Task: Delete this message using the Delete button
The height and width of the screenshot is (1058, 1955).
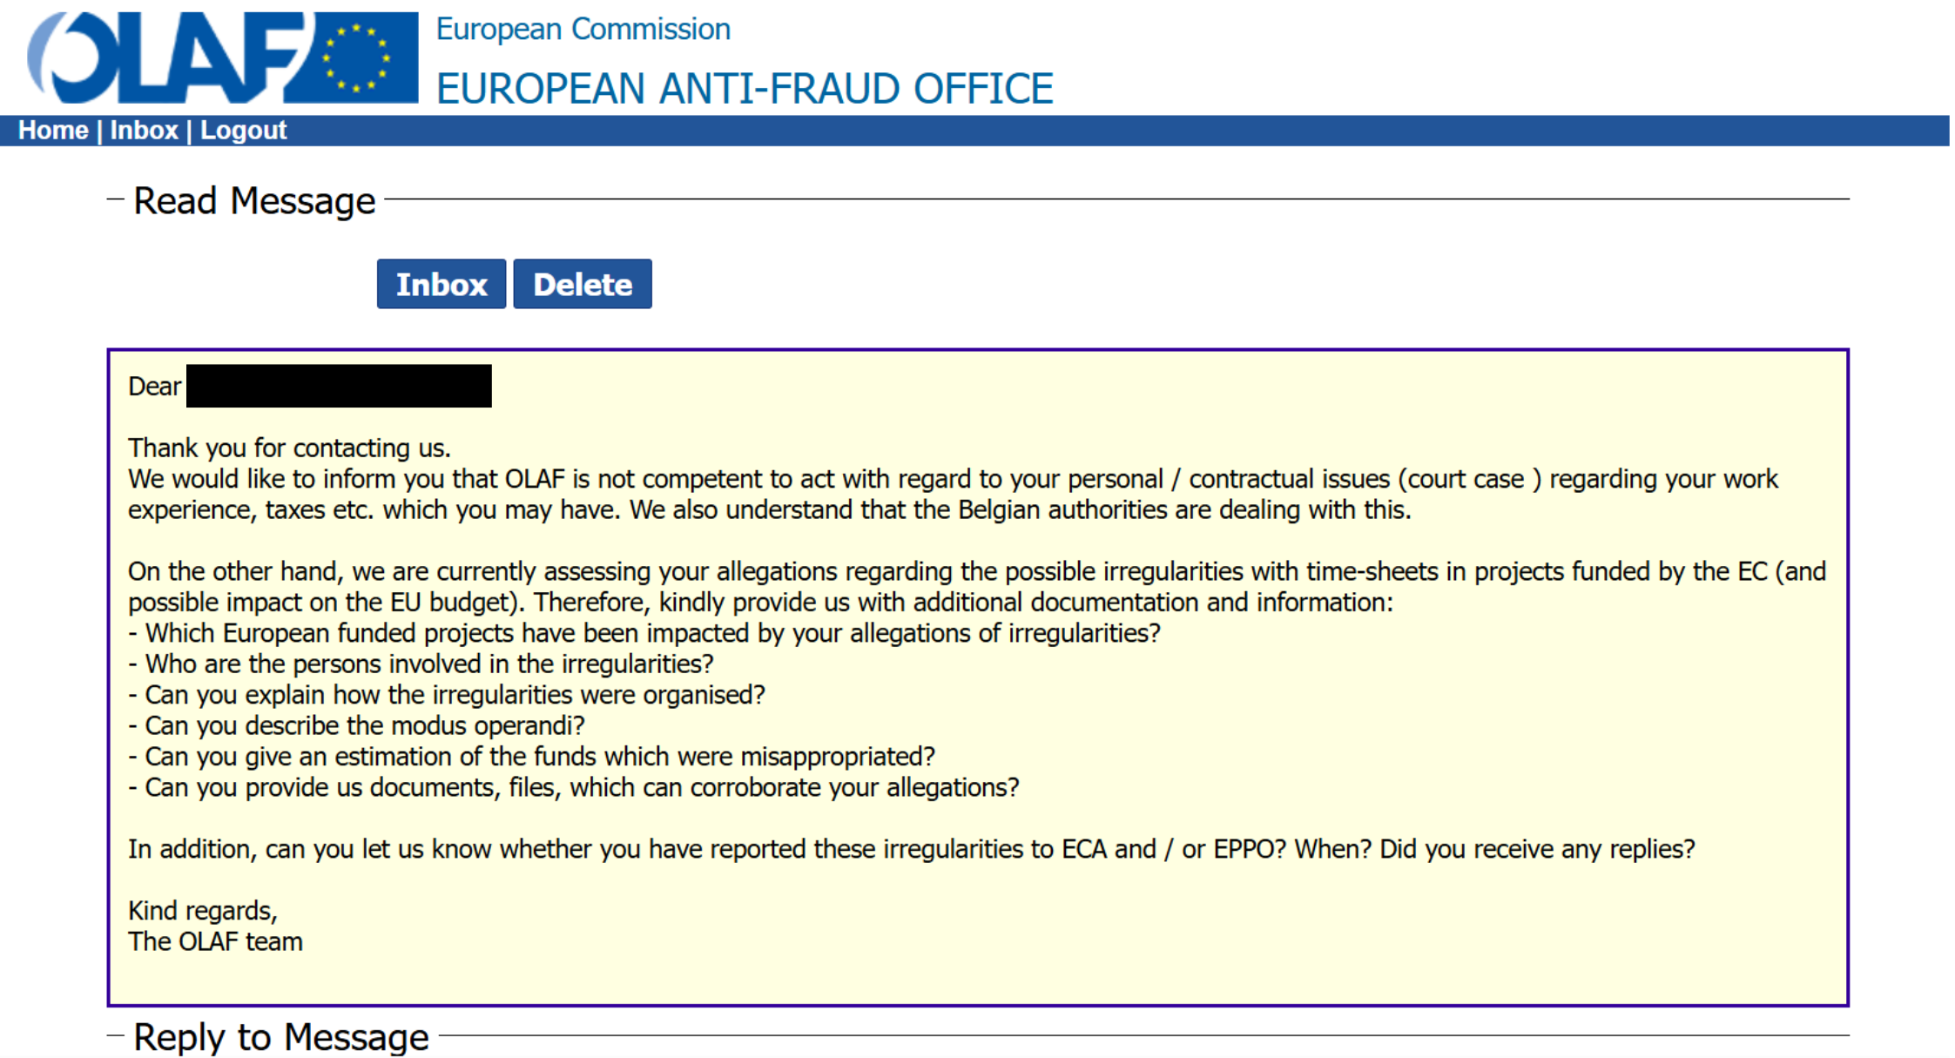Action: tap(583, 284)
